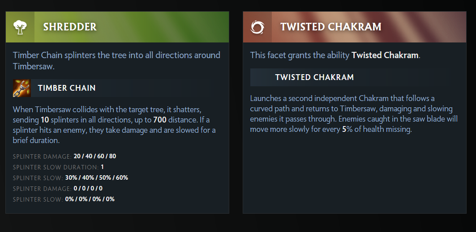Screen dimensions: 476x232
Task: Select the SHREDDER facet header
Action: tap(117, 27)
